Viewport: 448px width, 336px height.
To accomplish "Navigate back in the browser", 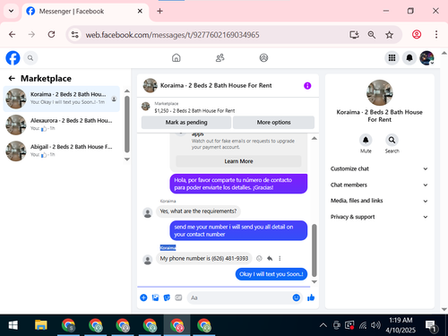I will (x=12, y=35).
